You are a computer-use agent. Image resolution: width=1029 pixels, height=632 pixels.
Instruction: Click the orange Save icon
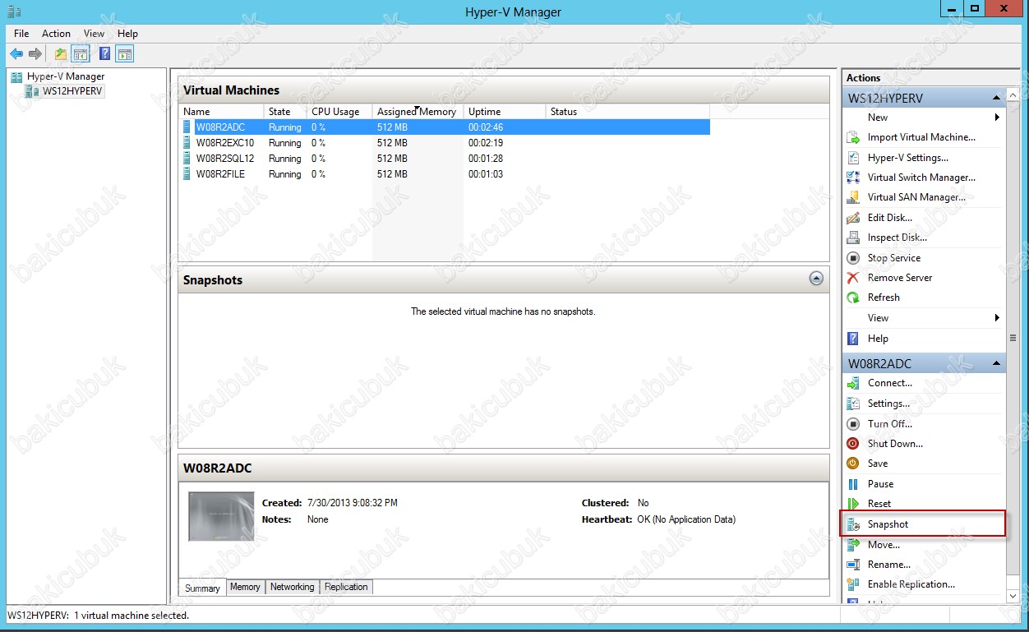(853, 464)
